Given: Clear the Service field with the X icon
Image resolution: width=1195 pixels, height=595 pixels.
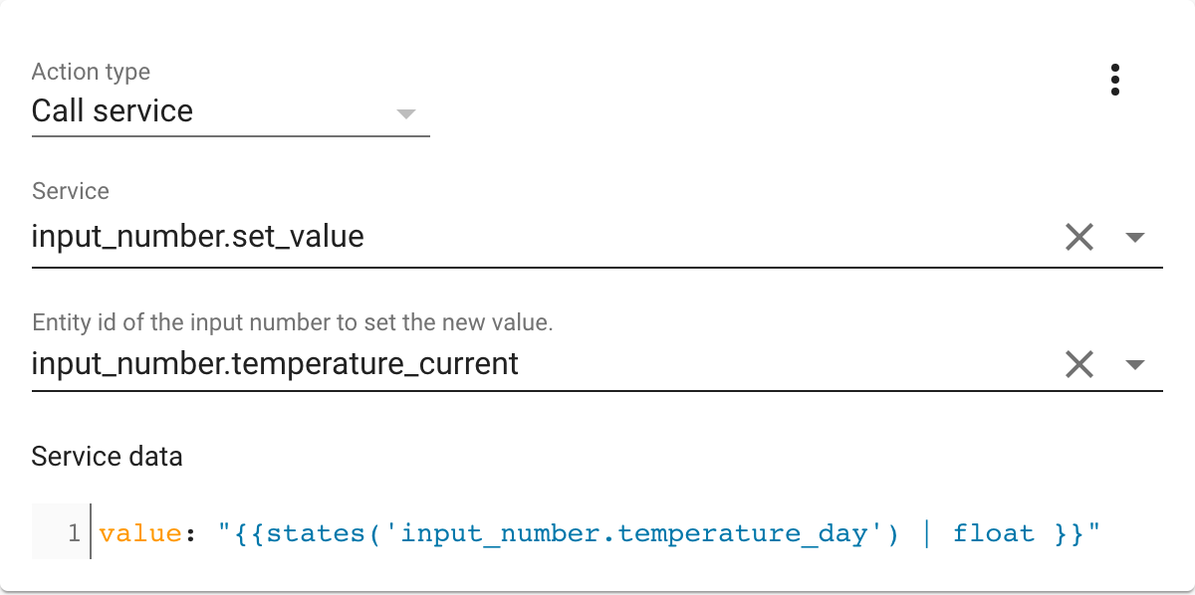Looking at the screenshot, I should (1078, 237).
